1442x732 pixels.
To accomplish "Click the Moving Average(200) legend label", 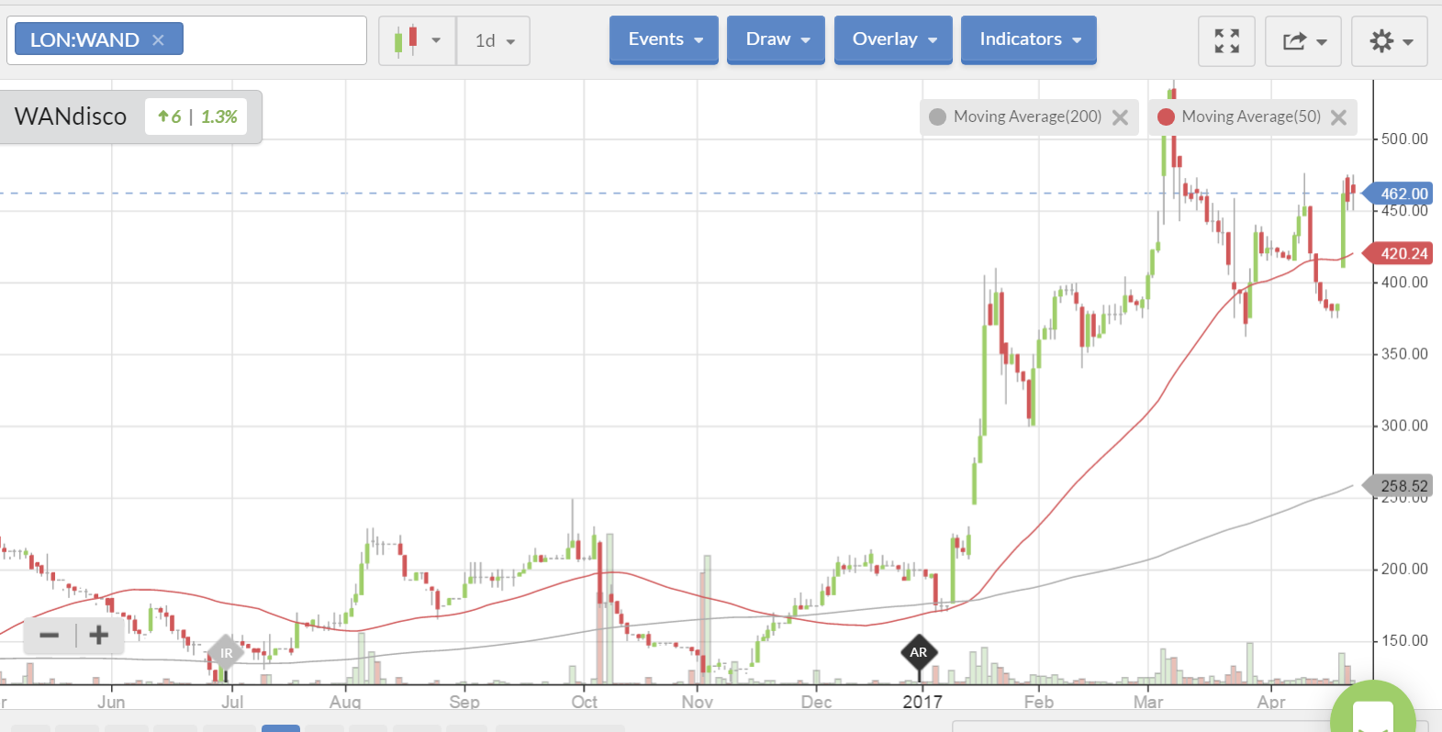I will pos(1027,116).
